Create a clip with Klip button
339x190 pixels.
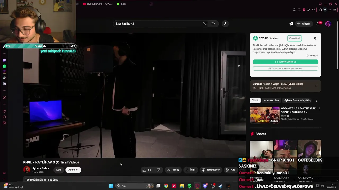click(x=230, y=170)
